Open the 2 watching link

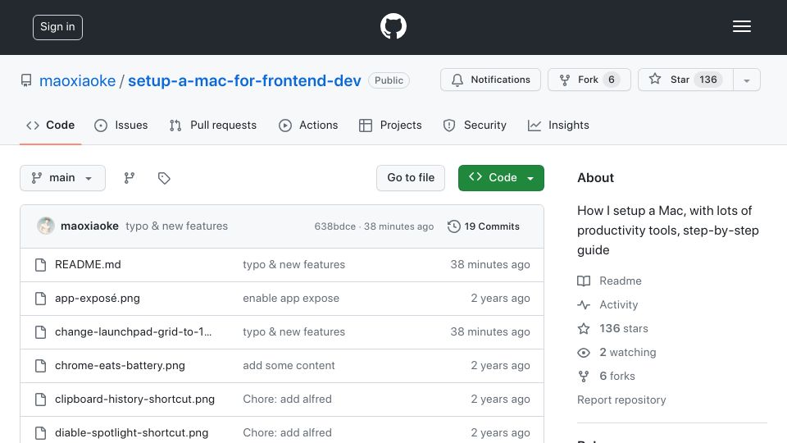tap(627, 353)
